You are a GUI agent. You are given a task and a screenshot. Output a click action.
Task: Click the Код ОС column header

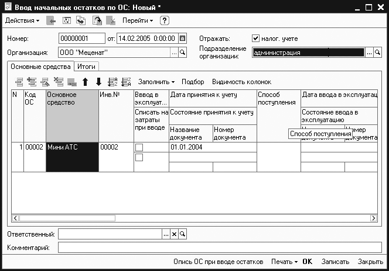pyautogui.click(x=35, y=116)
